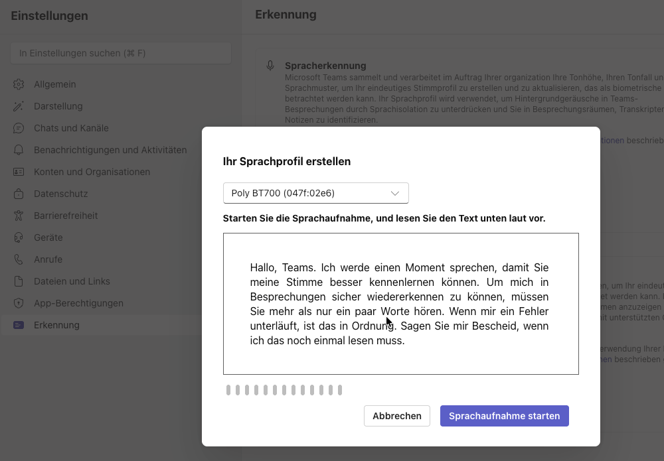Click the Allgemein gear icon
This screenshot has height=461, width=664.
18,84
